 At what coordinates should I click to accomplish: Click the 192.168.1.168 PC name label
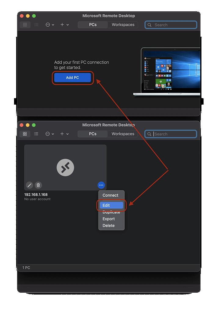pyautogui.click(x=36, y=195)
